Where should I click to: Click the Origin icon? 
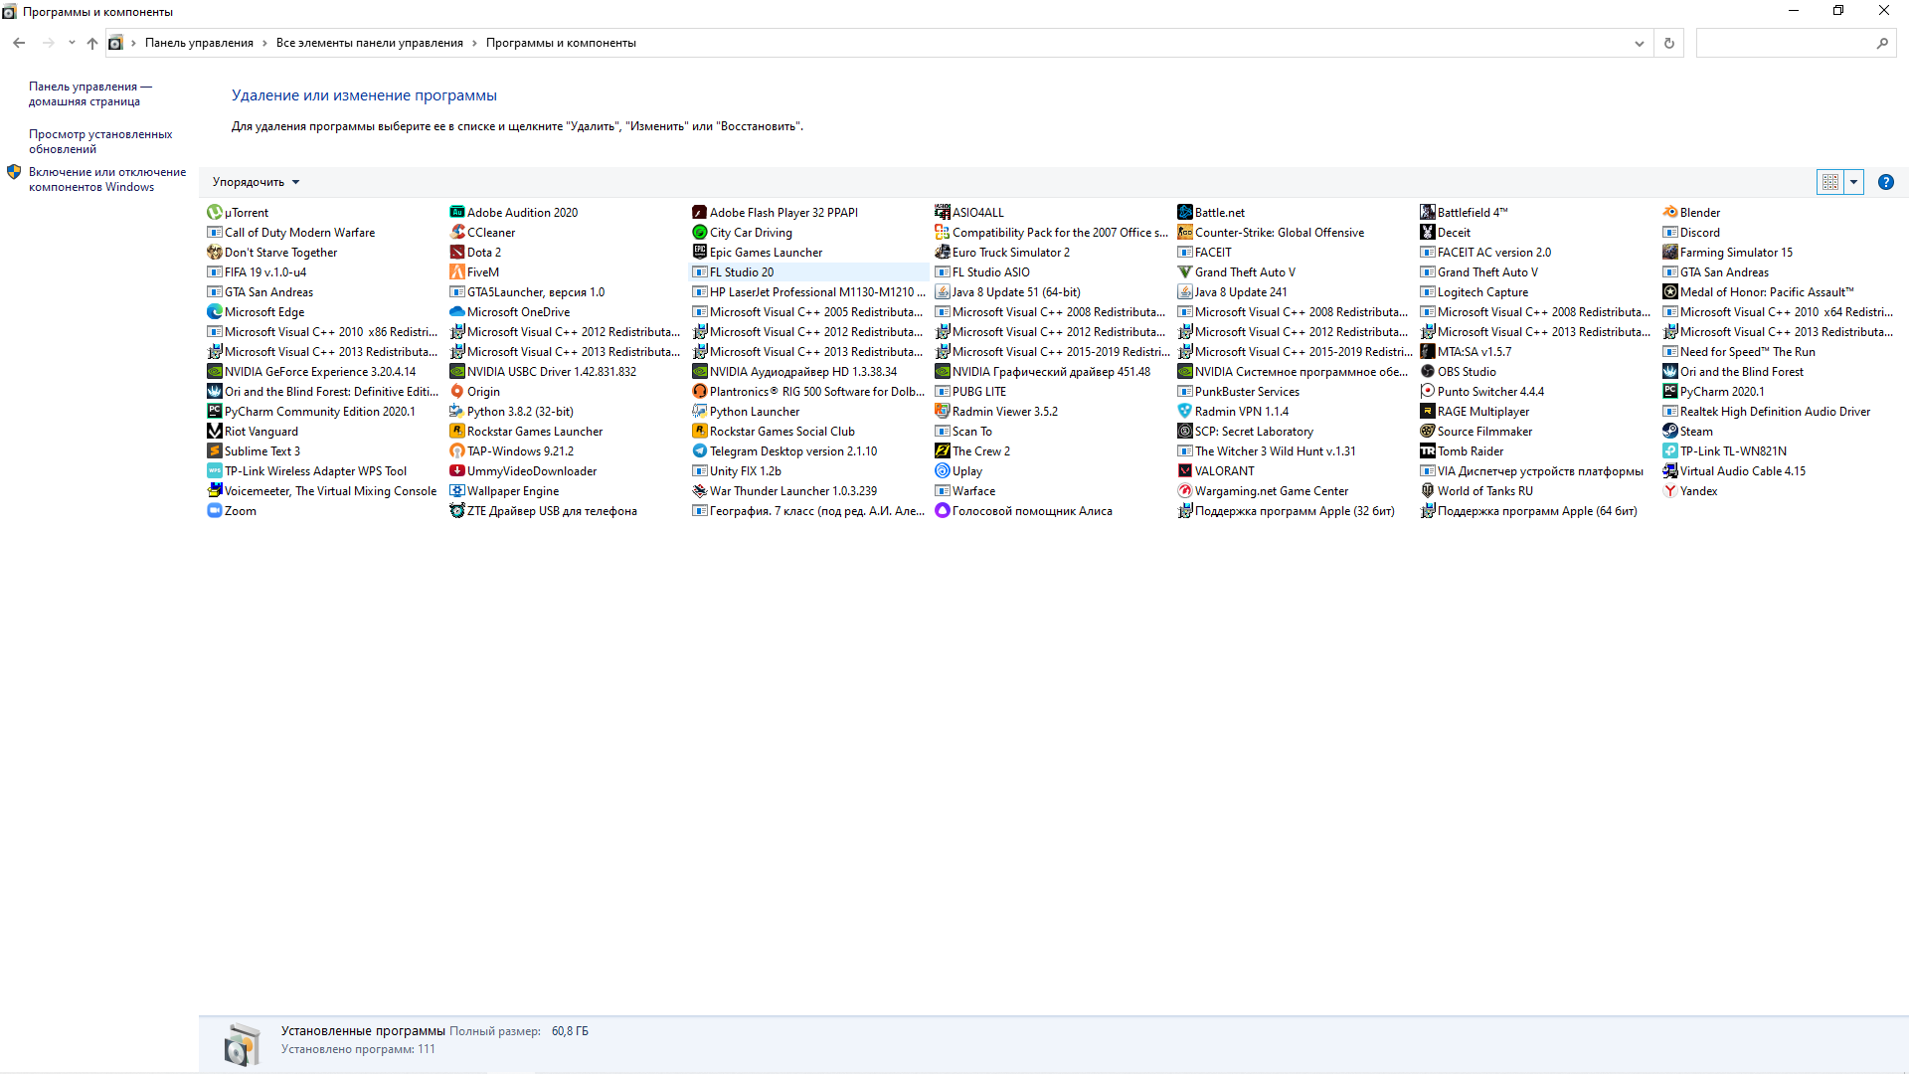pyautogui.click(x=456, y=392)
